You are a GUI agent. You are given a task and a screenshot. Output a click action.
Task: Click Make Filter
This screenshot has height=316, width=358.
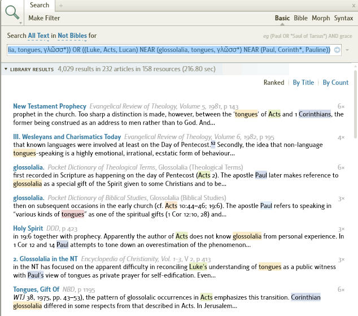(44, 18)
